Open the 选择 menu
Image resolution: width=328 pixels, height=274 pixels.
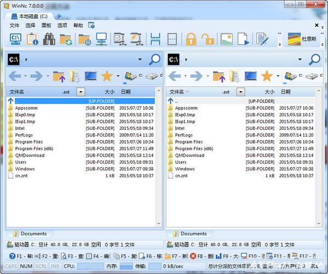coord(30,26)
